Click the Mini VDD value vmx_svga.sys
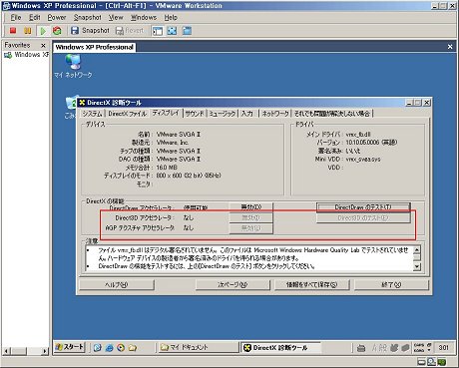 [x=363, y=160]
